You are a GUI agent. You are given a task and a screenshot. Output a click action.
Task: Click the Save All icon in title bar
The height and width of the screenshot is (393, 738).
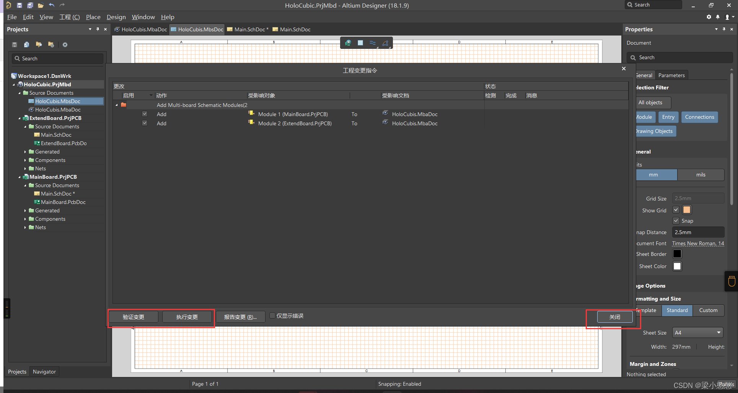pos(30,5)
